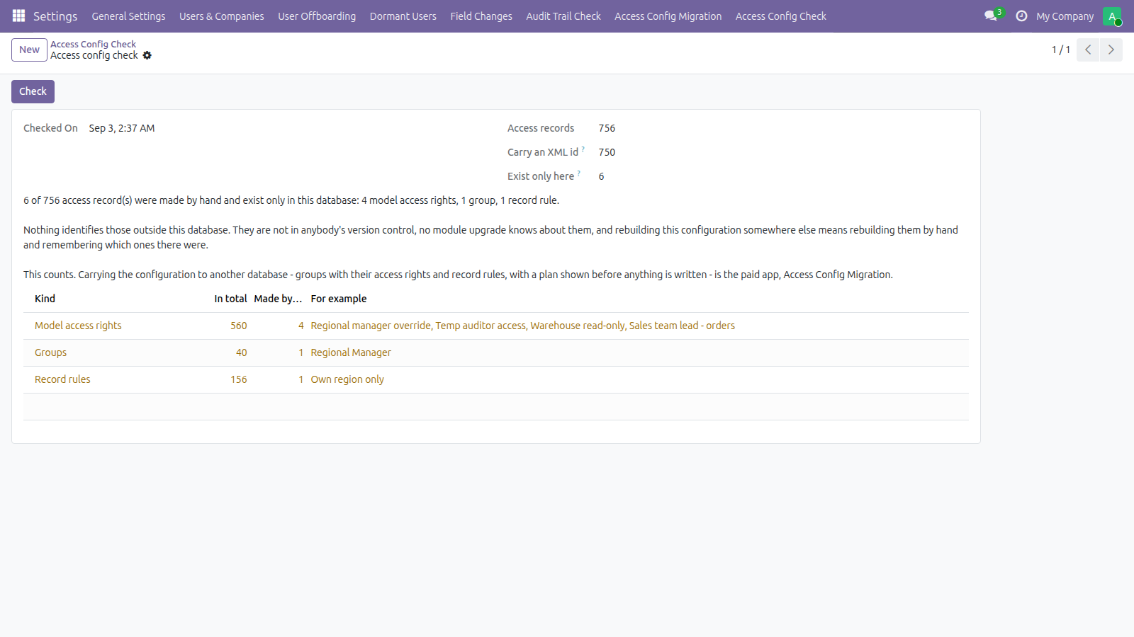Sort by the Made by column header
Image resolution: width=1134 pixels, height=637 pixels.
pyautogui.click(x=278, y=299)
